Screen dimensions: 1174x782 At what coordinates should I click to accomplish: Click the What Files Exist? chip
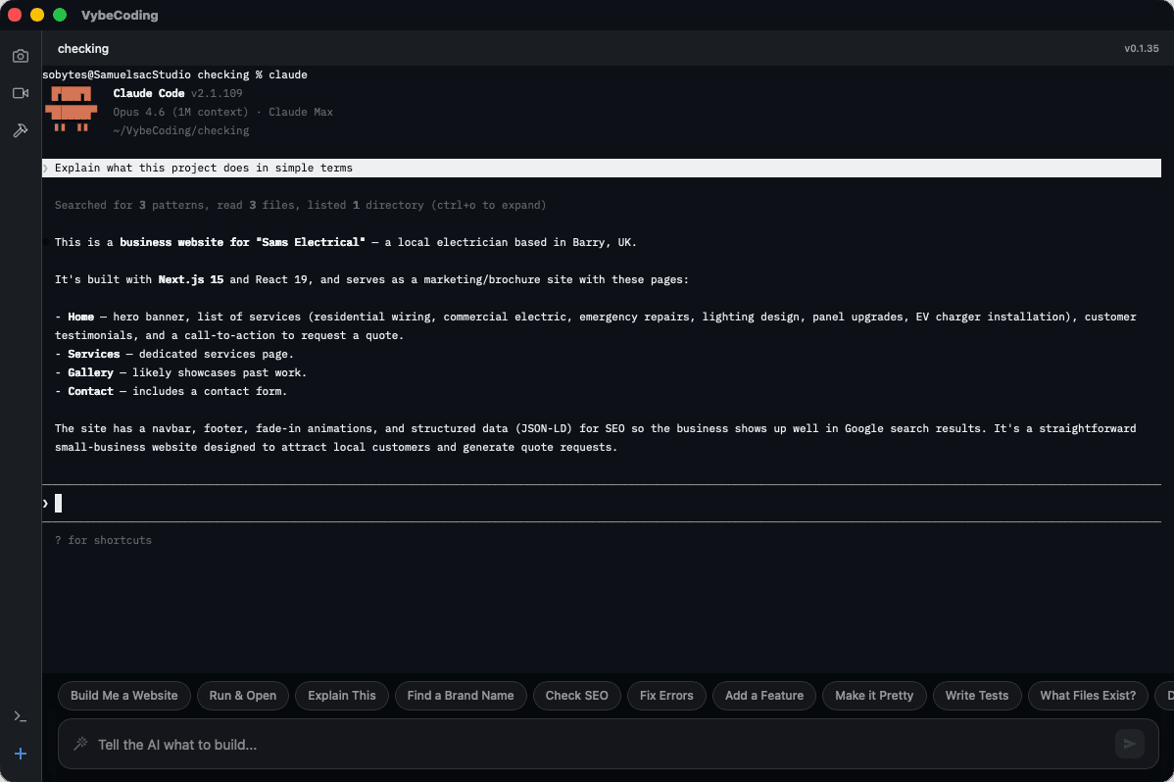coord(1087,695)
